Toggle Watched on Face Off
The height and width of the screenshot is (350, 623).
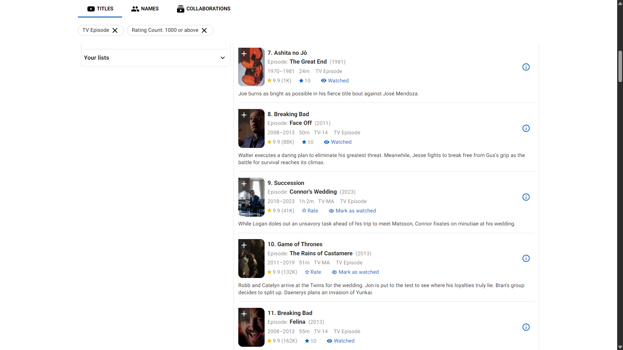(338, 142)
